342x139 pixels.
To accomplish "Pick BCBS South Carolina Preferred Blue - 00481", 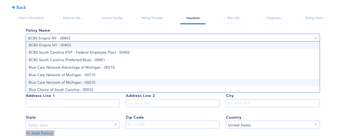I will pos(173,60).
